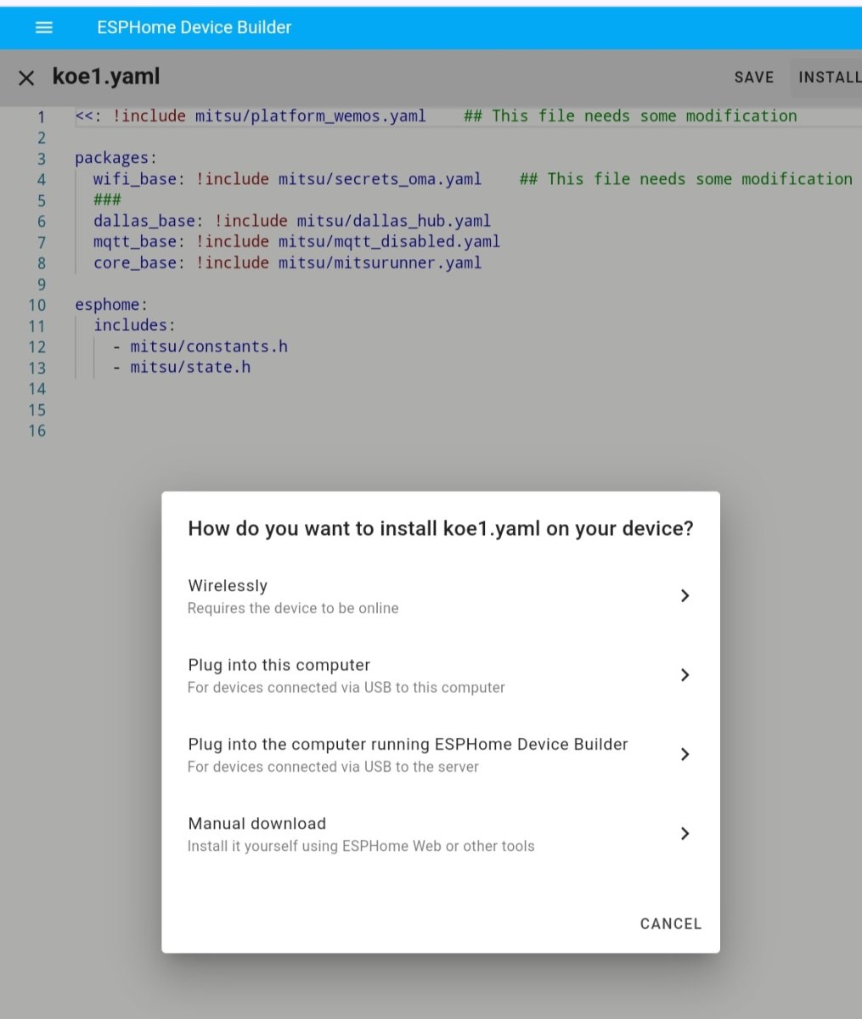This screenshot has height=1019, width=862.
Task: Click the SAVE button
Action: pos(754,77)
